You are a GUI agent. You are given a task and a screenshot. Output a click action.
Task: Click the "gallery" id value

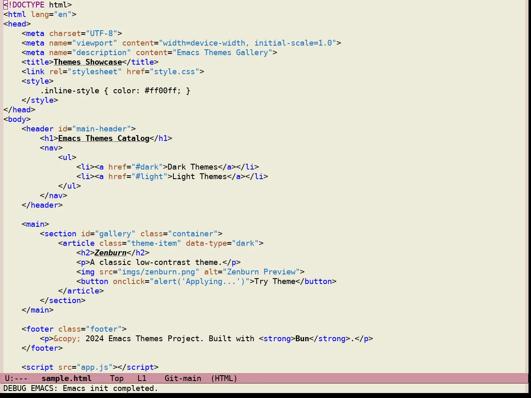tap(115, 234)
